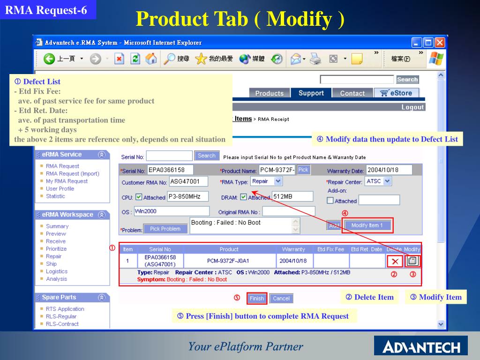This screenshot has width=480, height=360.
Task: Click the Logout link
Action: coord(412,107)
